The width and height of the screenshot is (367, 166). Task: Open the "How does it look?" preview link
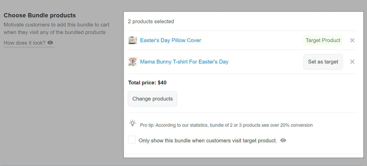pos(25,43)
